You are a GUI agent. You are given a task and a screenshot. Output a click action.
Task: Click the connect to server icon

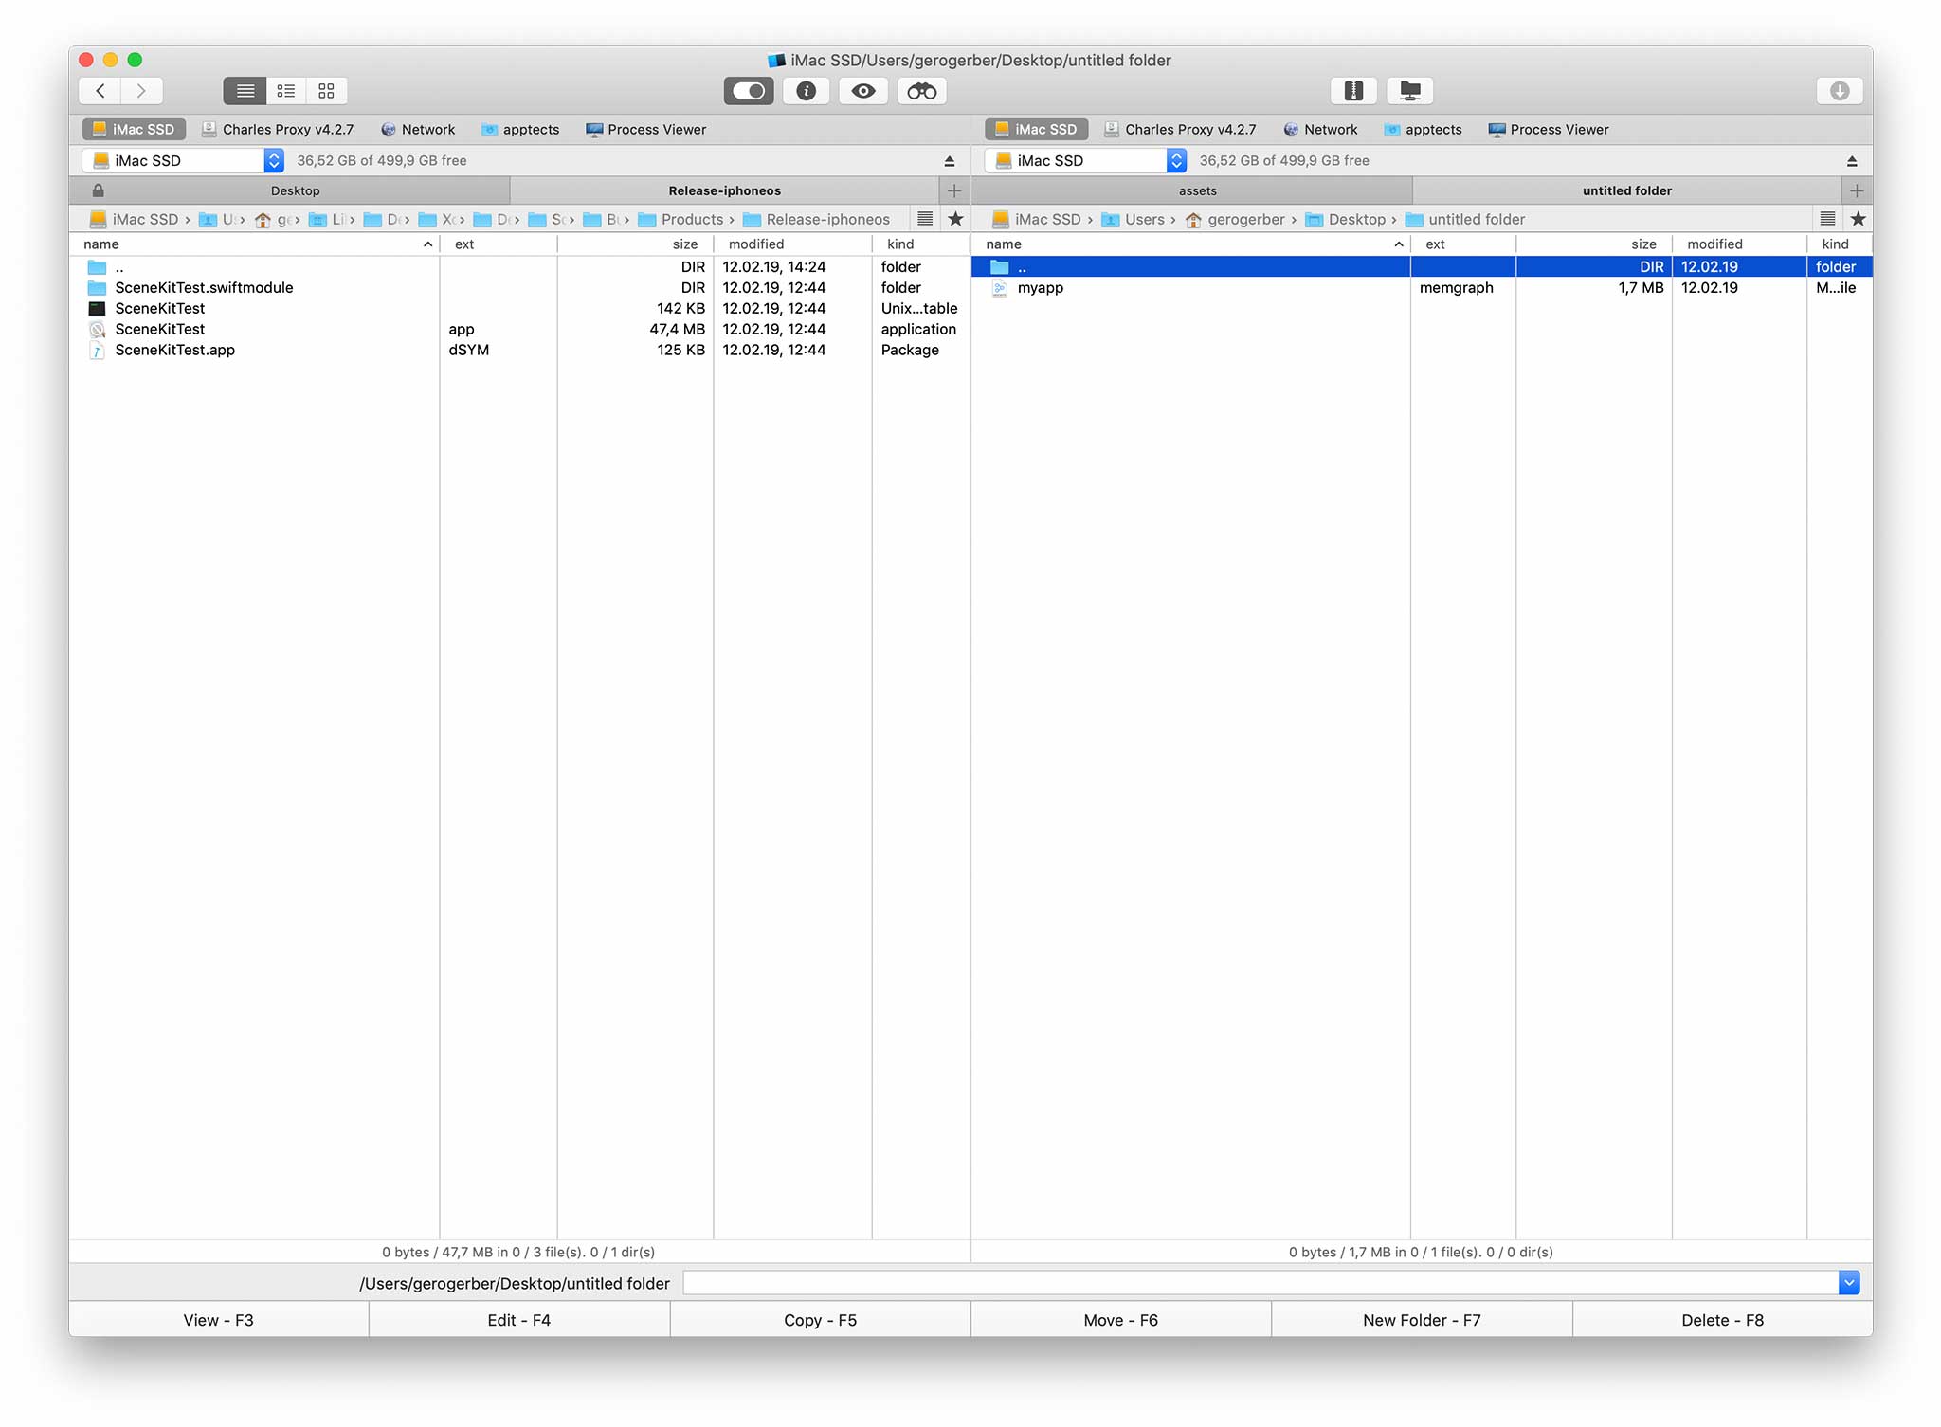coord(1409,91)
